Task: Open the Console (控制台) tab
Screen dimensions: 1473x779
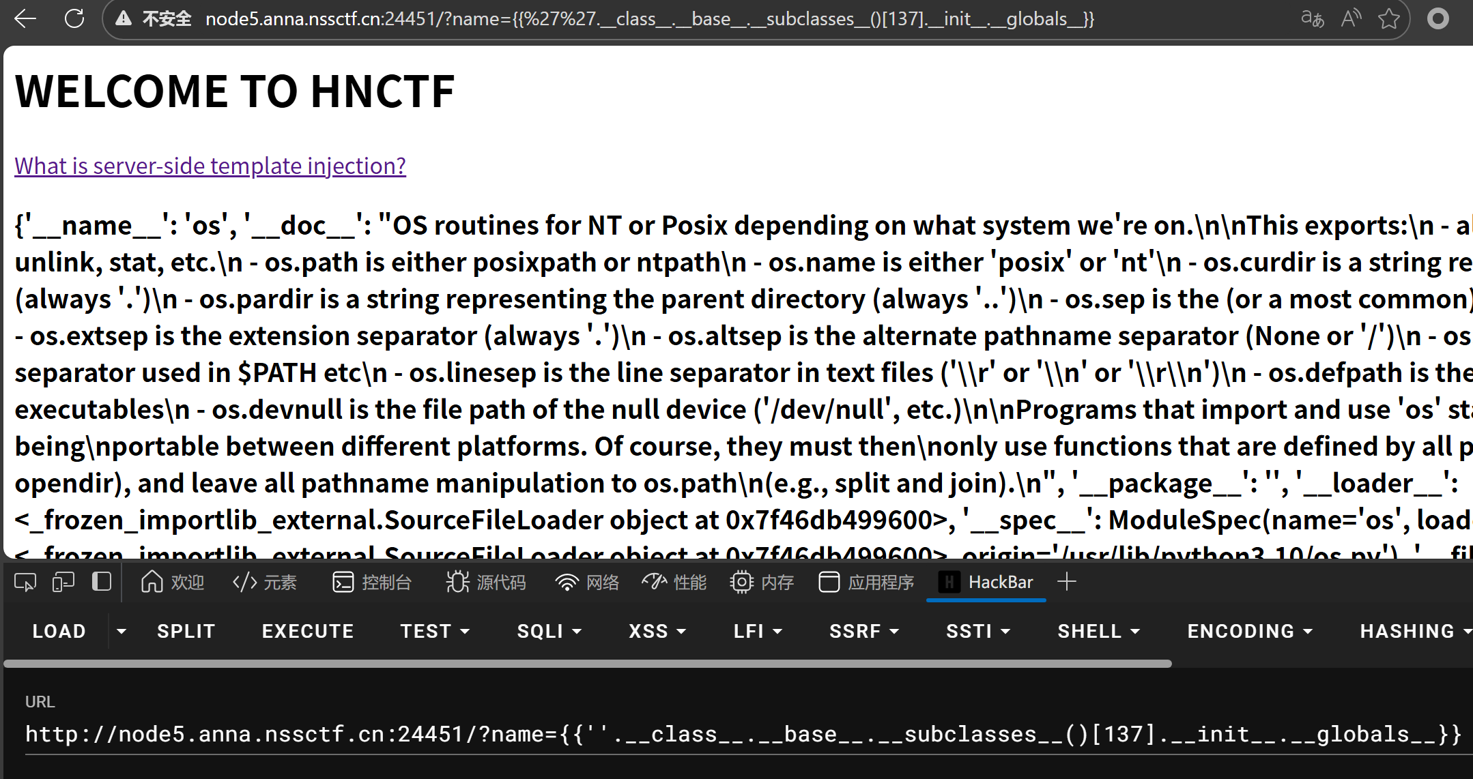Action: [372, 582]
